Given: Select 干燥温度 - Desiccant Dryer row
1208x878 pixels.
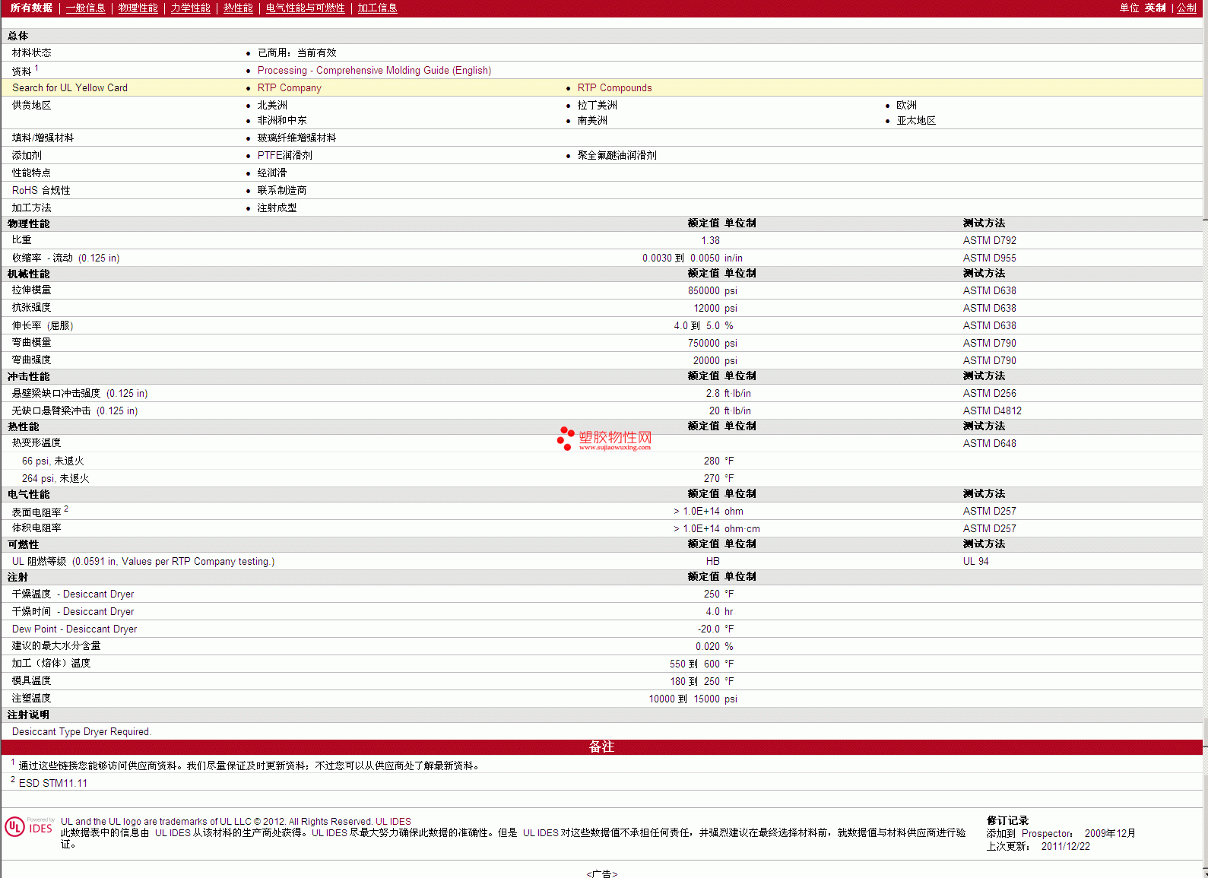Looking at the screenshot, I should [601, 594].
